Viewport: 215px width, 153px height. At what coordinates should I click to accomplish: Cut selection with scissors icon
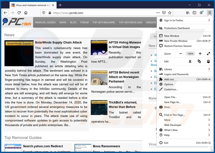[x=190, y=62]
